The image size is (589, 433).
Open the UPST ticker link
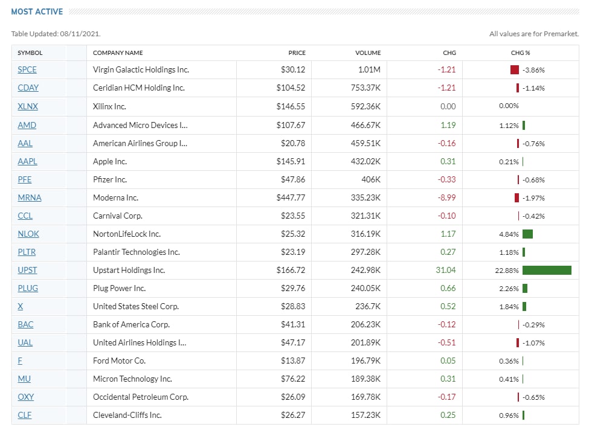(x=27, y=271)
